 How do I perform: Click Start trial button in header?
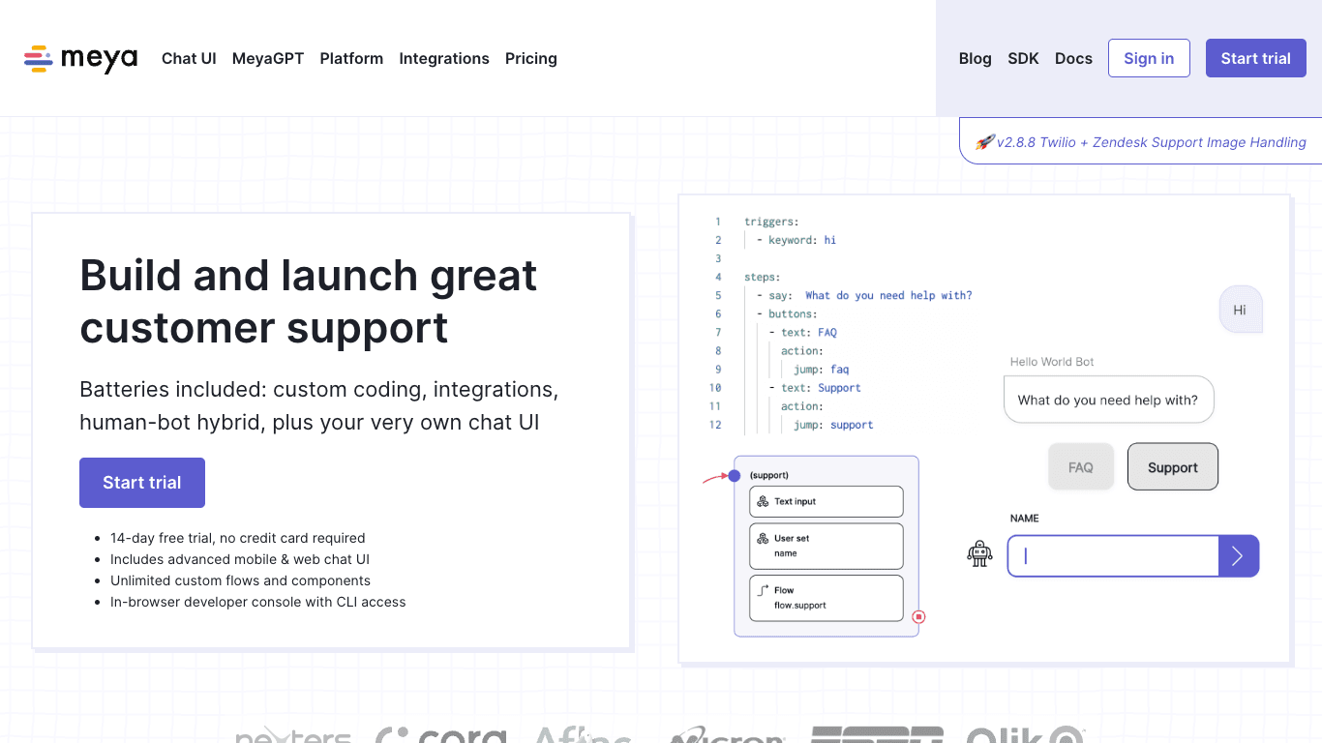click(x=1256, y=58)
